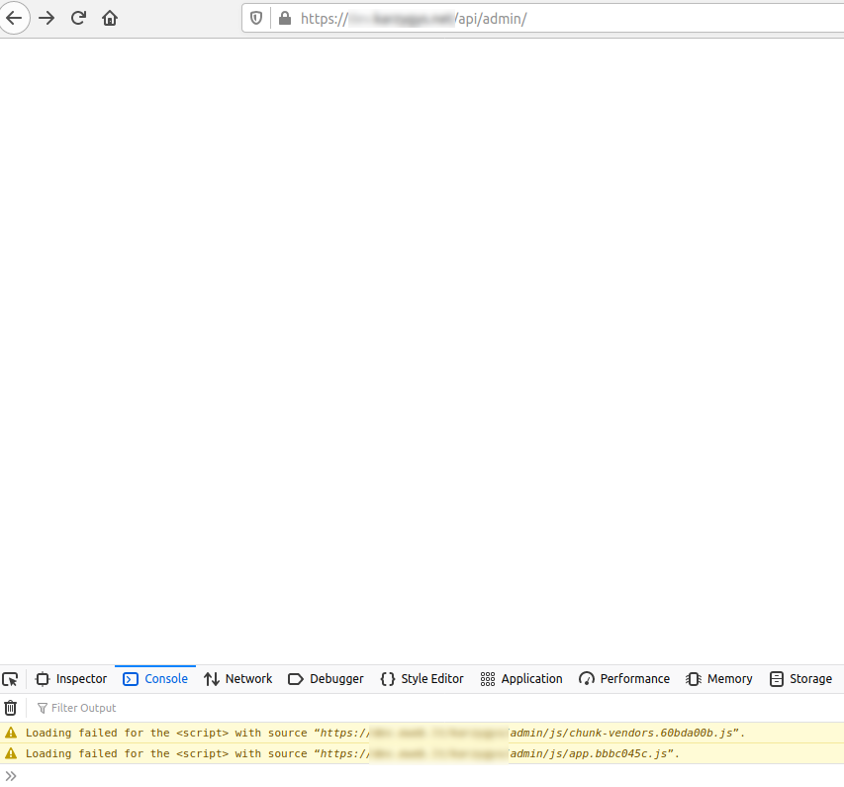Open the Inspector panel
The width and height of the screenshot is (844, 787).
pyautogui.click(x=71, y=678)
